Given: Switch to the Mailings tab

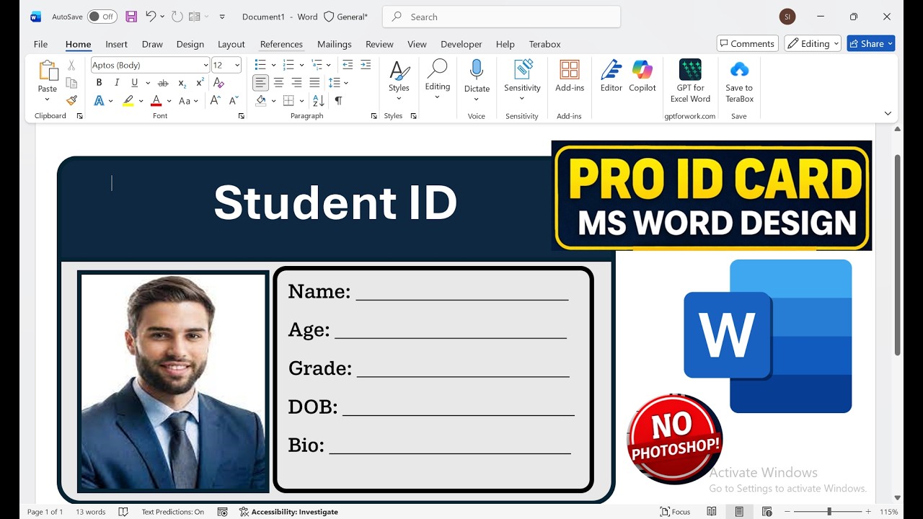Looking at the screenshot, I should (335, 44).
